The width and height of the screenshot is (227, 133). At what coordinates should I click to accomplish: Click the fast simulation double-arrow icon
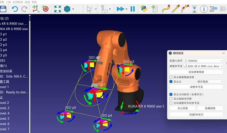120,9
